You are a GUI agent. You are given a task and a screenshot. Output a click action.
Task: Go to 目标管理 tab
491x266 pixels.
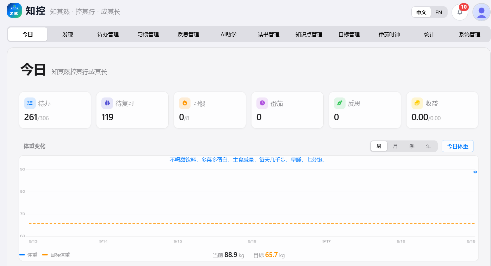click(x=349, y=34)
